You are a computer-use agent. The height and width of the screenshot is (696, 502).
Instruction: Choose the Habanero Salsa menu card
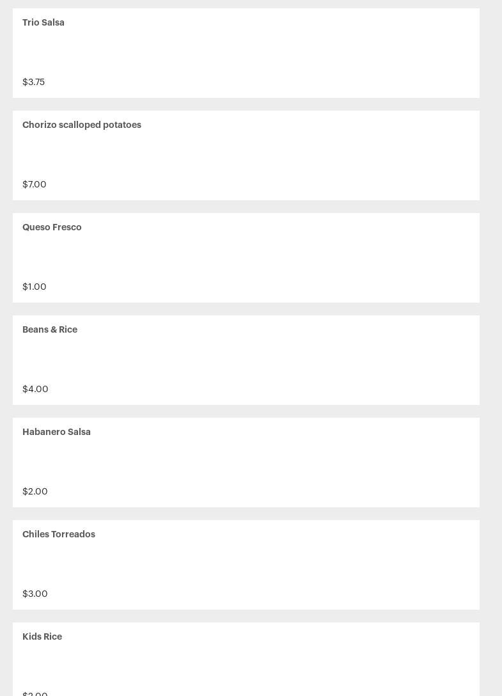246,462
